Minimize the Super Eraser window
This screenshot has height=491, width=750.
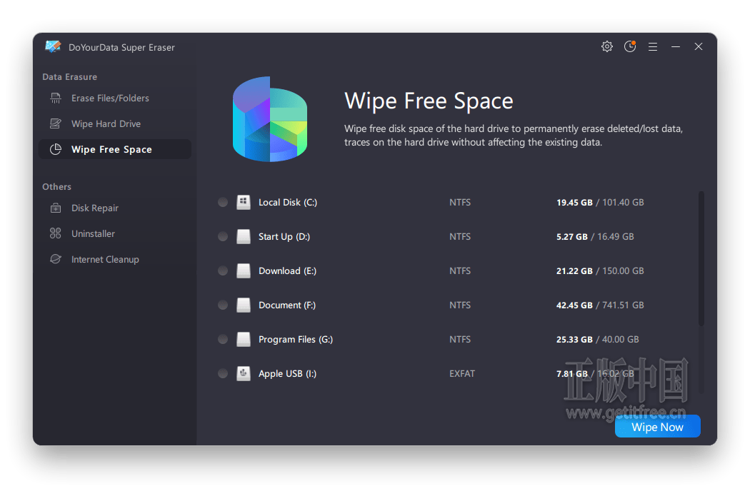point(676,47)
